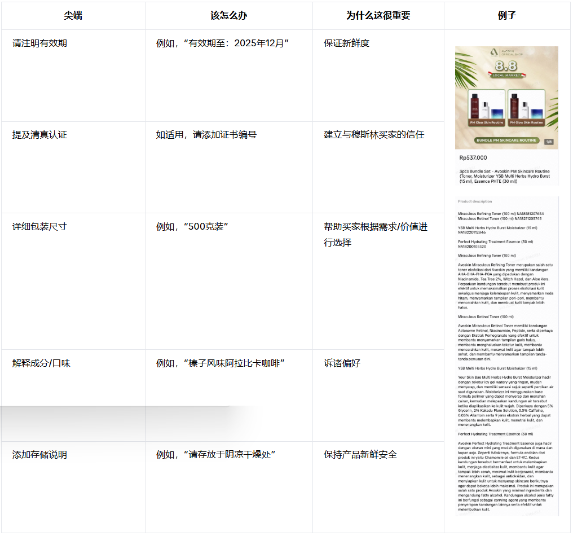Click the 建立与穆斯林买家的信任 cell

pos(373,135)
